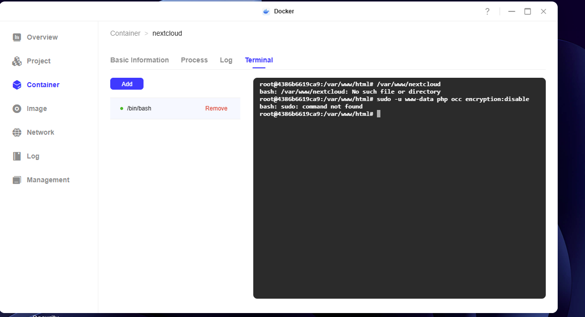
Task: Click the Add terminal button
Action: [127, 84]
